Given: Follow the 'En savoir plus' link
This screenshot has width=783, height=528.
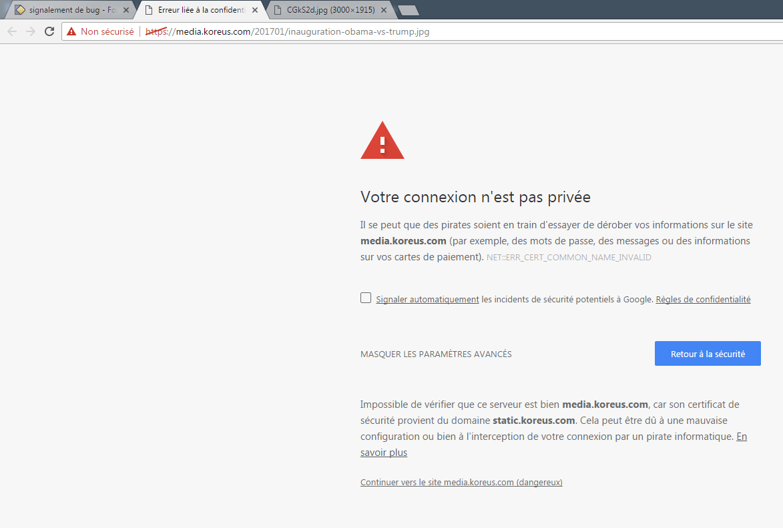Looking at the screenshot, I should pyautogui.click(x=384, y=453).
